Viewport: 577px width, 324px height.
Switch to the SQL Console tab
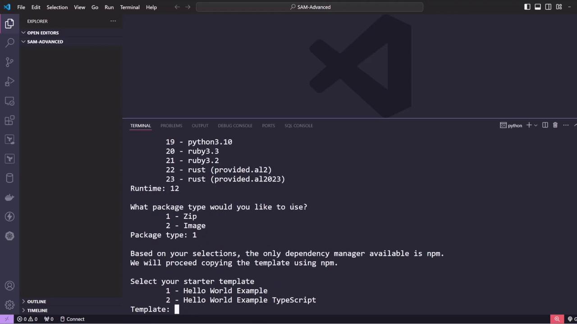[299, 126]
